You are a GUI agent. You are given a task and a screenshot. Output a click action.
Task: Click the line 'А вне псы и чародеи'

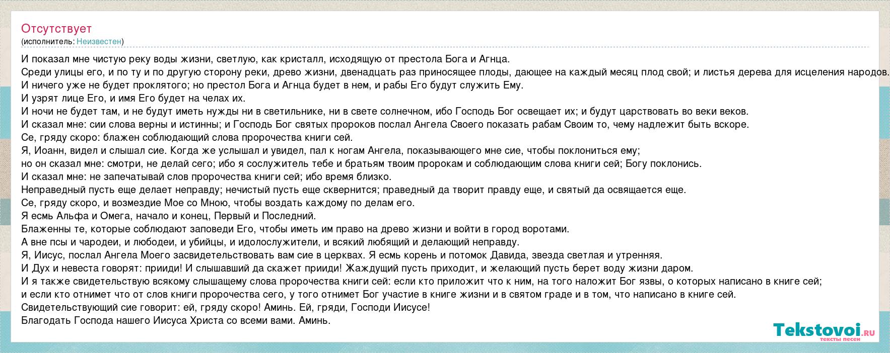pos(270,242)
